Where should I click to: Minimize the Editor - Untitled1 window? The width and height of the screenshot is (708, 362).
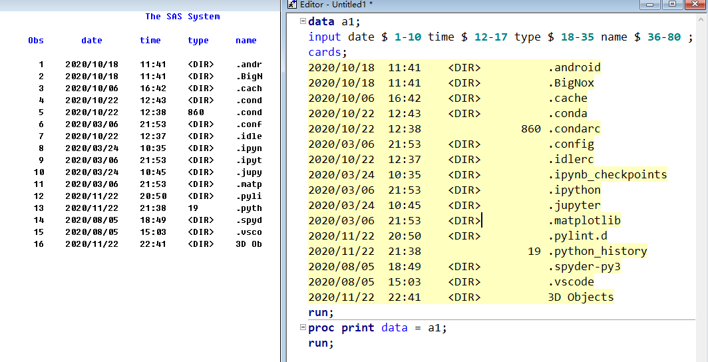click(651, 5)
